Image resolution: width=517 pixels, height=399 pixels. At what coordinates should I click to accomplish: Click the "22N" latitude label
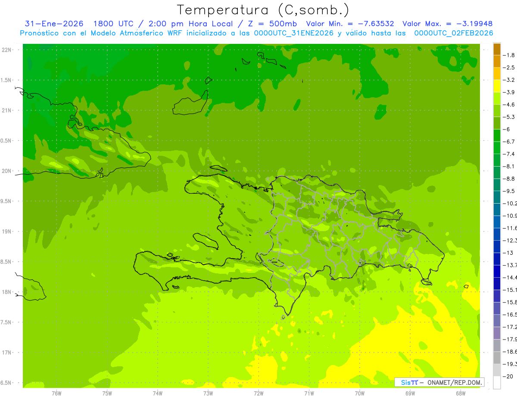[7, 50]
